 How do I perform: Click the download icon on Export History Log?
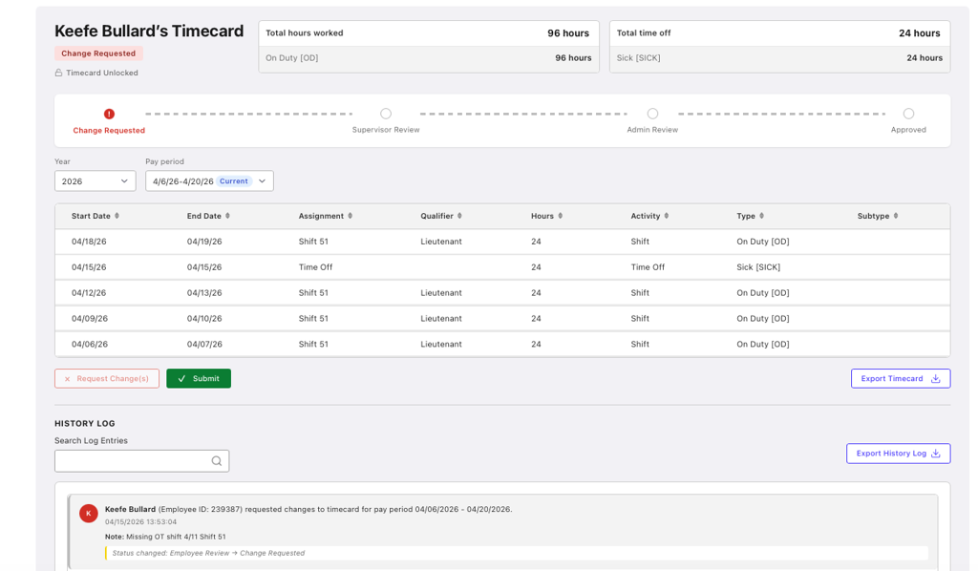(936, 454)
